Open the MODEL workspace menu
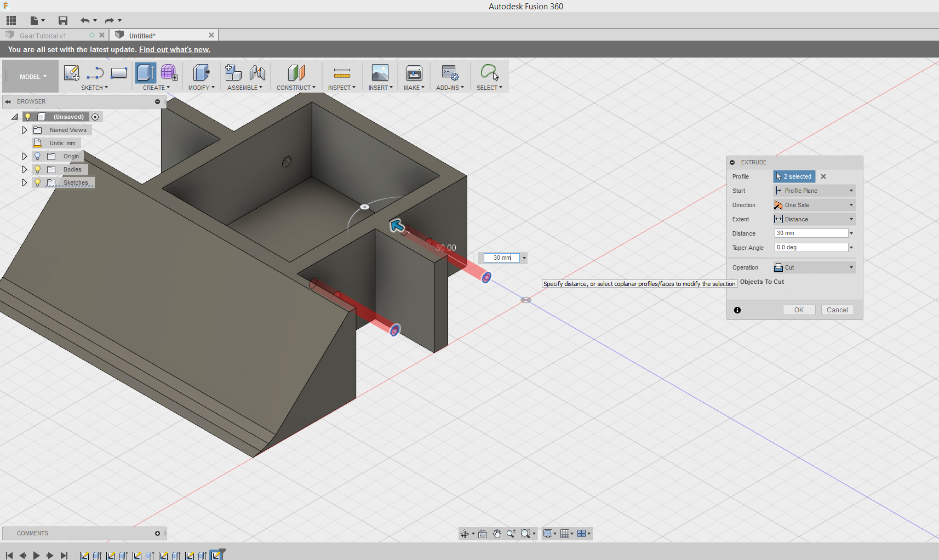 30,76
